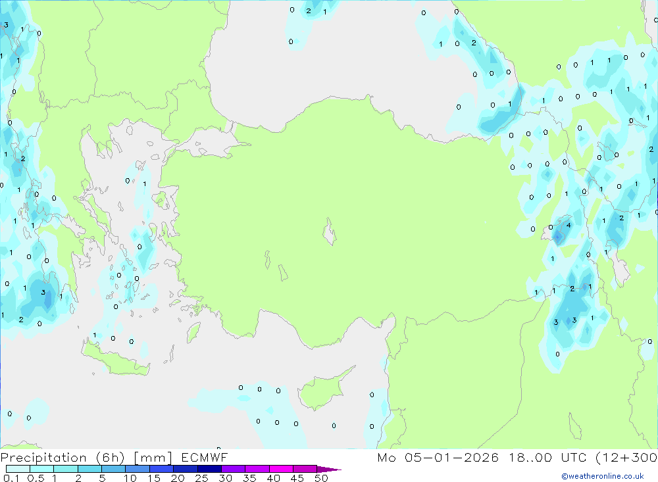Screen dimensions: 658x482
Task: Select the 30–35 mm purple legend swatch
Action: click(234, 469)
